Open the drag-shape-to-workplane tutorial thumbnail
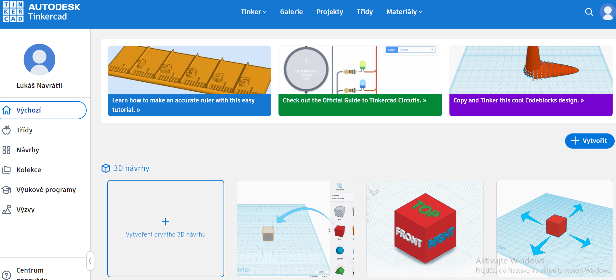Screen dimensions: 616x280 [295, 228]
